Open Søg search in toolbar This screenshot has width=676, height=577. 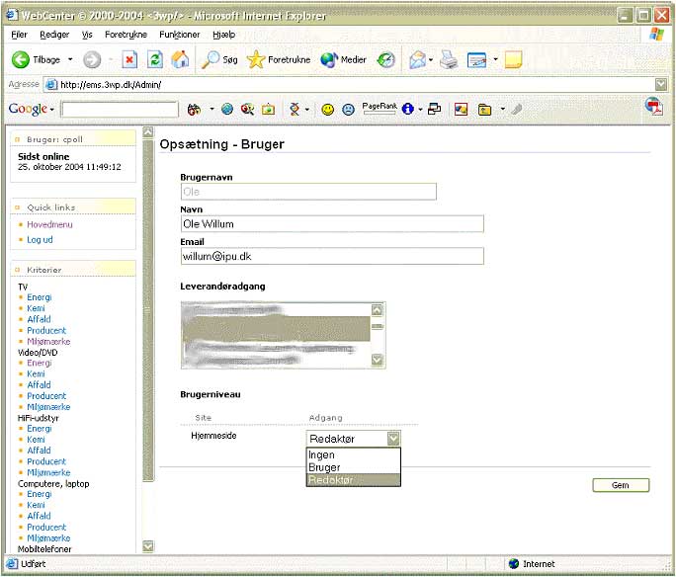(x=219, y=60)
